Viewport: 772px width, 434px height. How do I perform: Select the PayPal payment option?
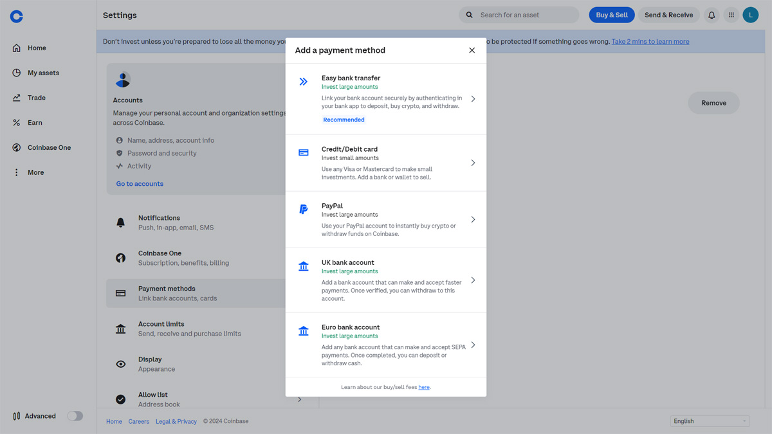tap(386, 219)
